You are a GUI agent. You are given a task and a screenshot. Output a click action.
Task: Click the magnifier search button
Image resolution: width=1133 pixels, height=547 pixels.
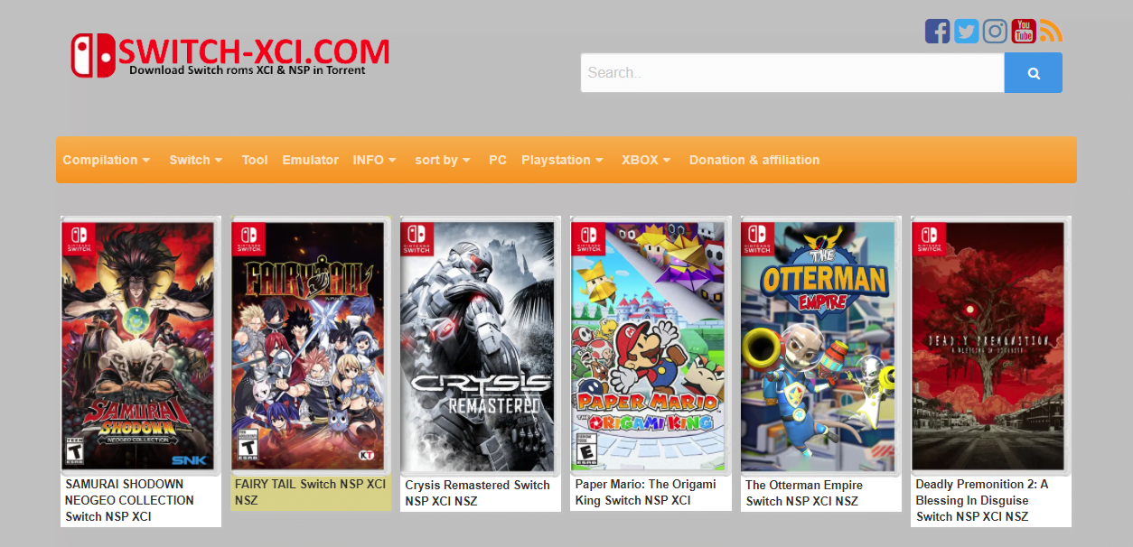tap(1034, 73)
